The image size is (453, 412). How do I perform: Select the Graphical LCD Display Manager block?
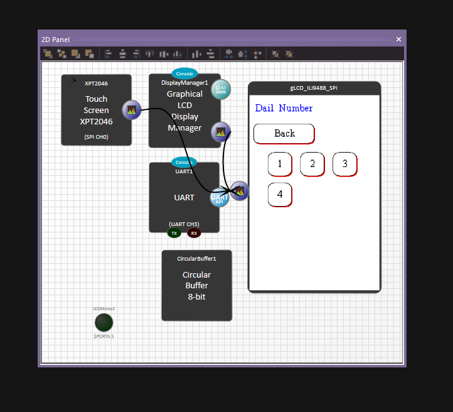pyautogui.click(x=184, y=111)
